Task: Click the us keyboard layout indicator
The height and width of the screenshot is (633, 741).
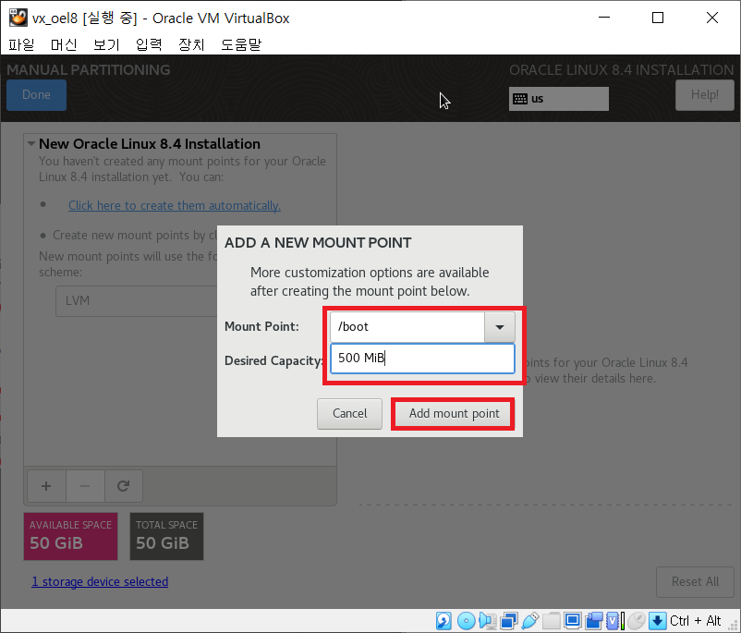Action: coord(559,99)
